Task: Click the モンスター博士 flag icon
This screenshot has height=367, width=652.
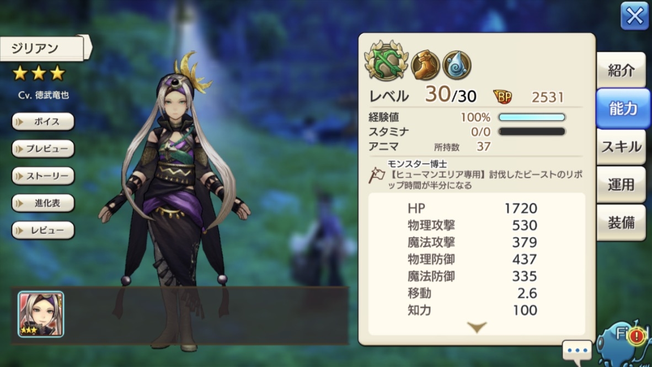Action: [376, 175]
